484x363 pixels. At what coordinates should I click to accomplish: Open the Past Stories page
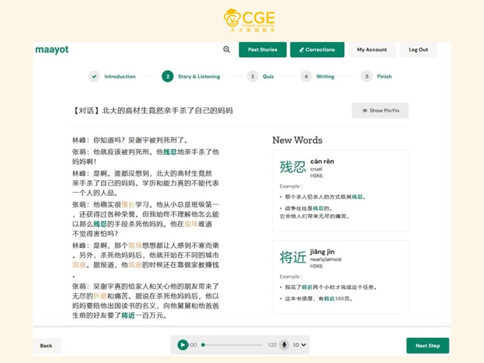(x=262, y=50)
